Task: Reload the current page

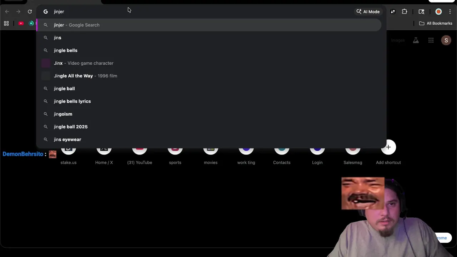Action: tap(30, 12)
